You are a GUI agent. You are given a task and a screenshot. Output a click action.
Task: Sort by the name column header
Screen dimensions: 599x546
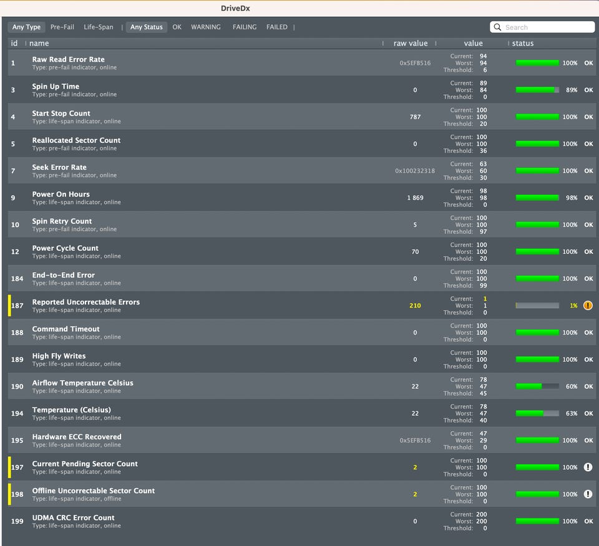click(39, 43)
